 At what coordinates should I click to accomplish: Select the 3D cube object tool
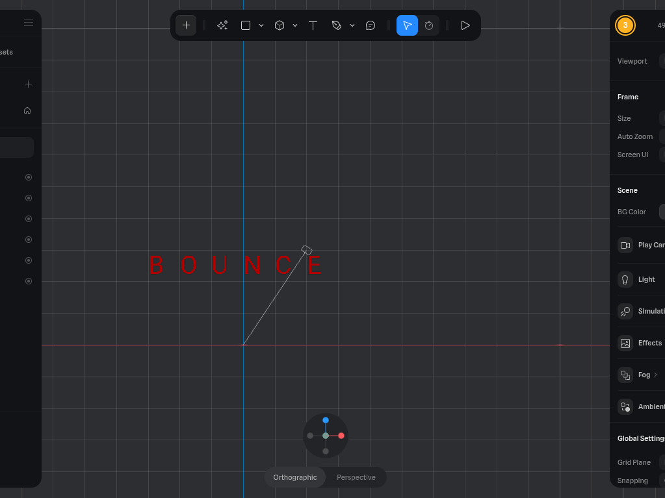coord(280,25)
